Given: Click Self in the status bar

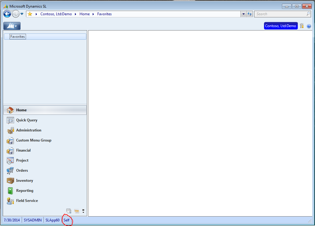Looking at the screenshot, I should [x=66, y=220].
